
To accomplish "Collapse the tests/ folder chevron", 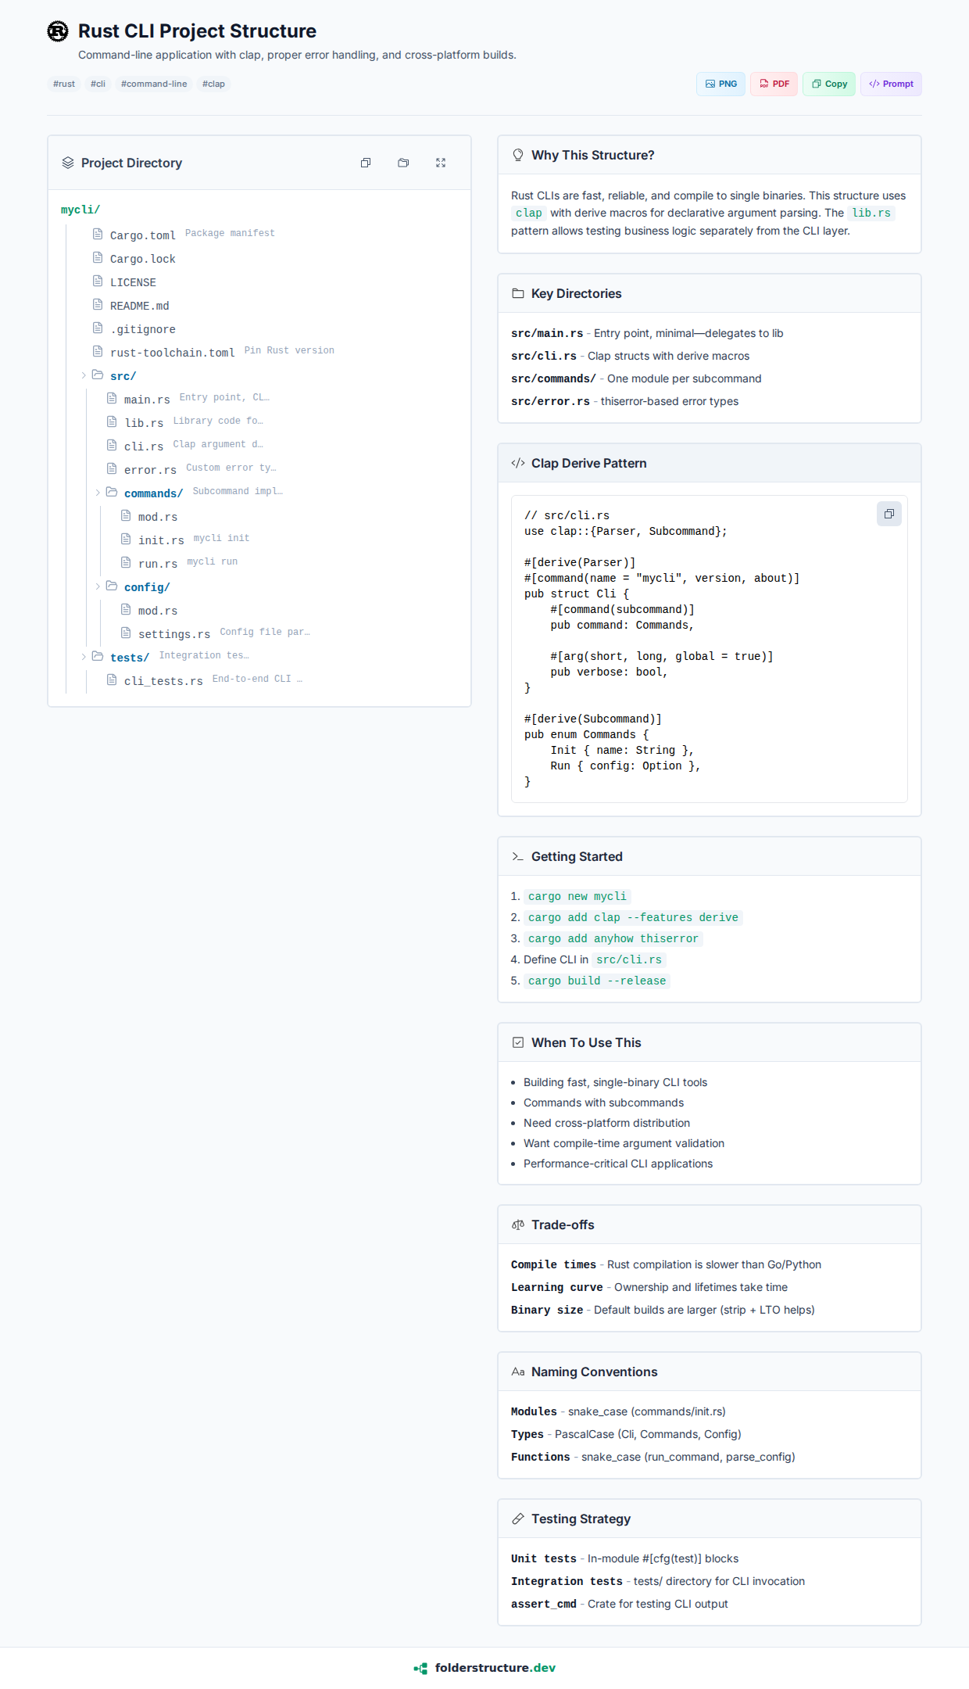I will point(84,657).
